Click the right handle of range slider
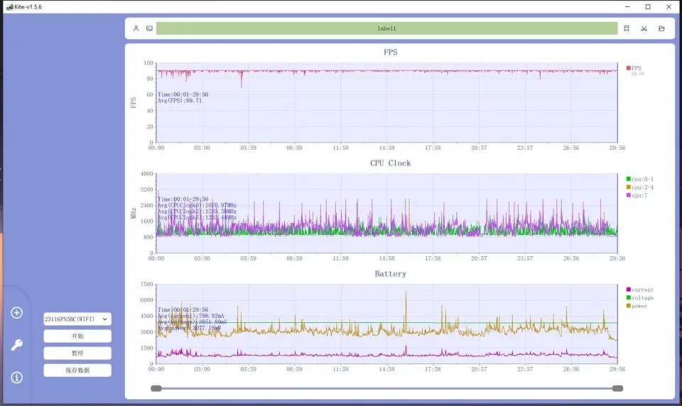This screenshot has height=406, width=682. [x=617, y=388]
